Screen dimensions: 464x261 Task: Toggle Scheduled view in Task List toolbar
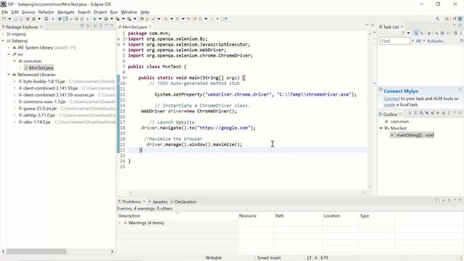click(422, 33)
